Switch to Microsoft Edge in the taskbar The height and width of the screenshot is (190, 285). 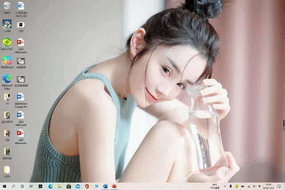50,186
